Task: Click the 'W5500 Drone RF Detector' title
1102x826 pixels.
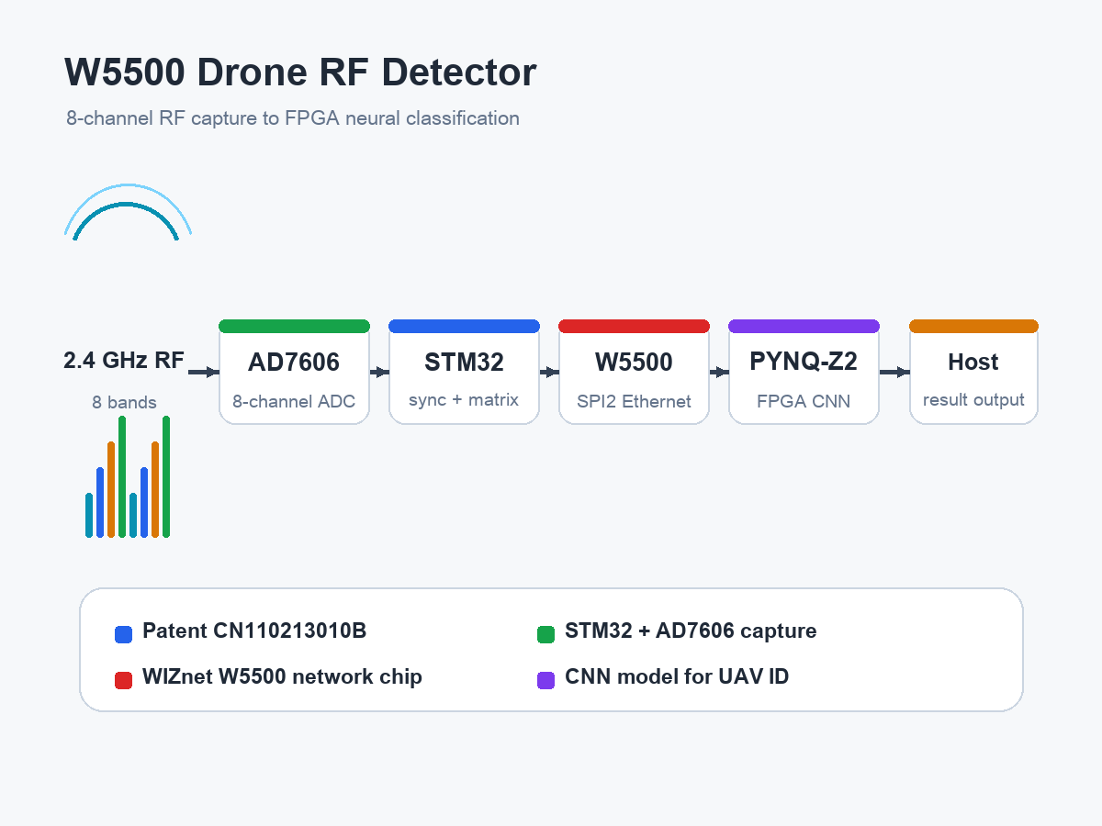Action: [x=300, y=73]
